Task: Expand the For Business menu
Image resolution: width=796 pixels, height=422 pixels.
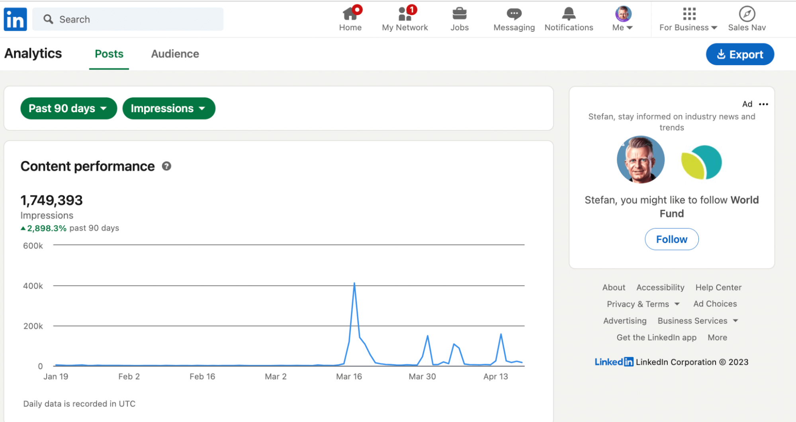Action: tap(688, 19)
